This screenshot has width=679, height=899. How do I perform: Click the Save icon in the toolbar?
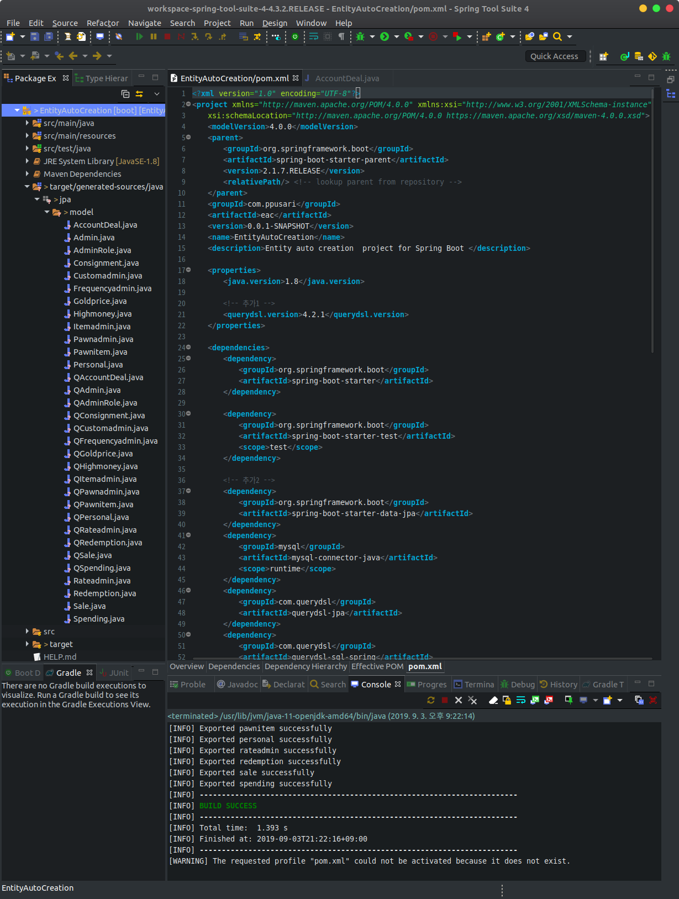point(34,36)
